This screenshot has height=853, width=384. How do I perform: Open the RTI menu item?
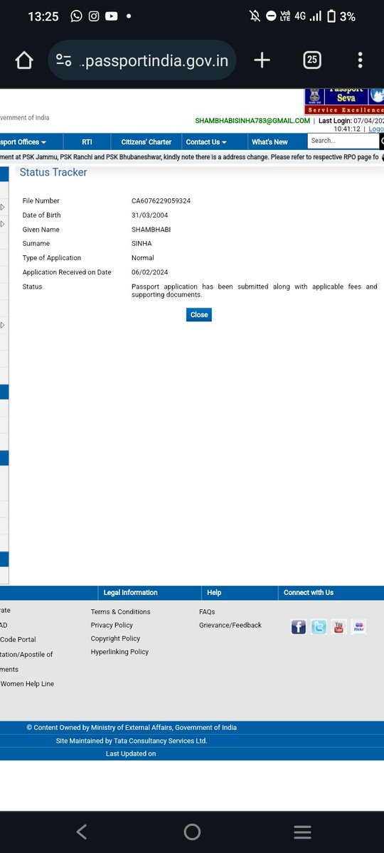click(87, 141)
